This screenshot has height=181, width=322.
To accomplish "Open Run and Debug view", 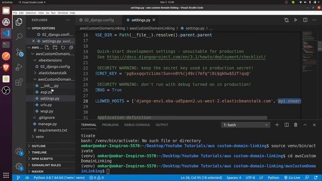I will (x=19, y=67).
